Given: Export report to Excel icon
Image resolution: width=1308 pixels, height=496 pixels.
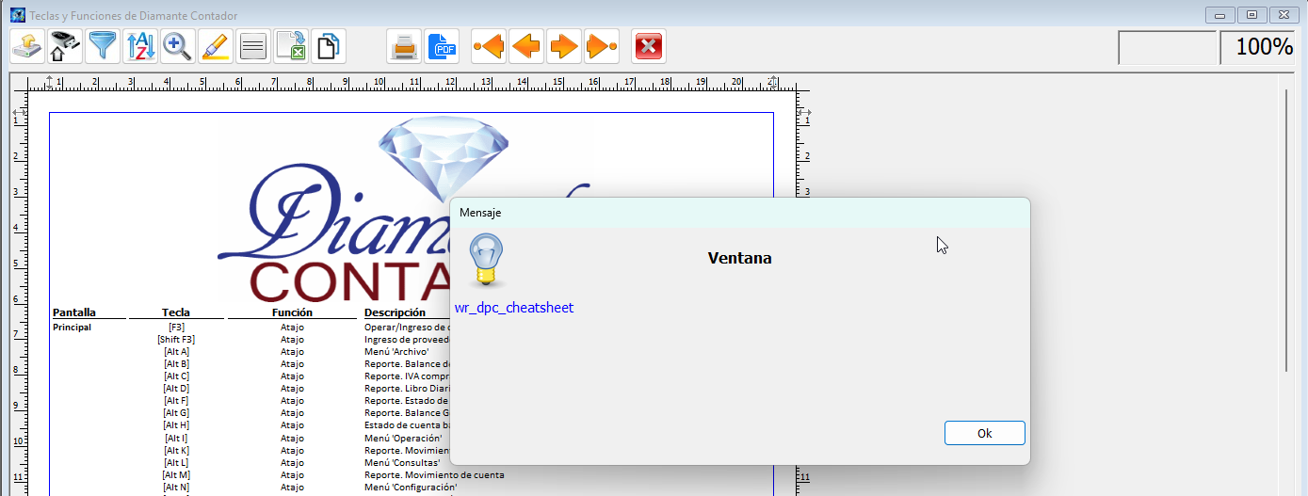Looking at the screenshot, I should (291, 45).
